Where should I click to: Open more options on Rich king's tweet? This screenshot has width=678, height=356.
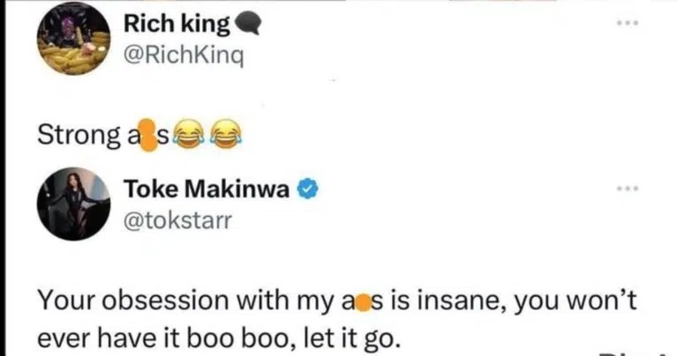626,22
